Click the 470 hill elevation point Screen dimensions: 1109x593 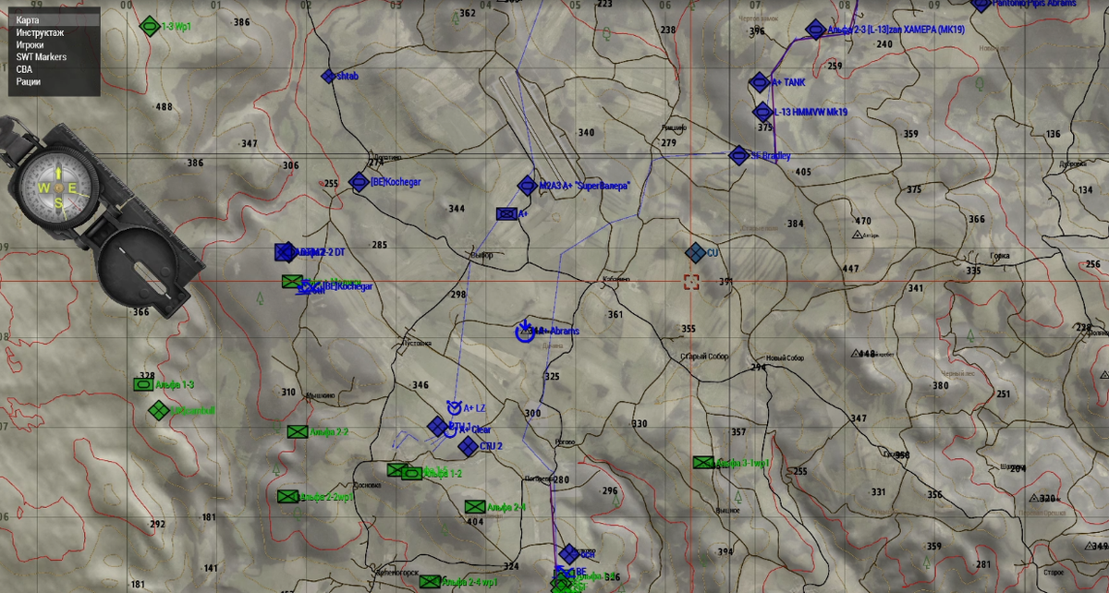coord(863,222)
